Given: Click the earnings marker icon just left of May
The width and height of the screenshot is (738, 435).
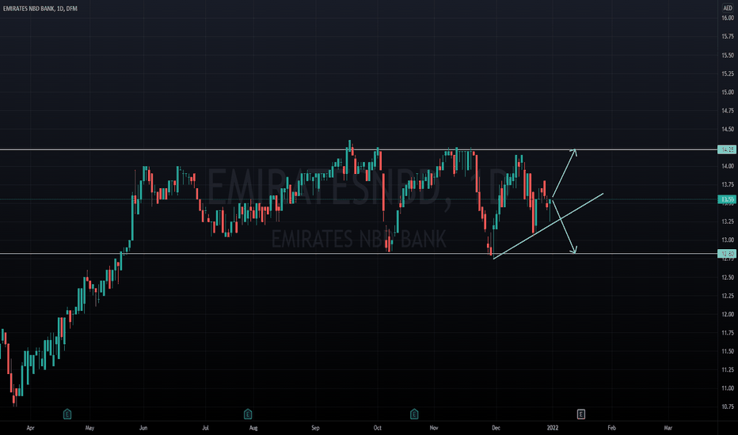Looking at the screenshot, I should pyautogui.click(x=67, y=414).
